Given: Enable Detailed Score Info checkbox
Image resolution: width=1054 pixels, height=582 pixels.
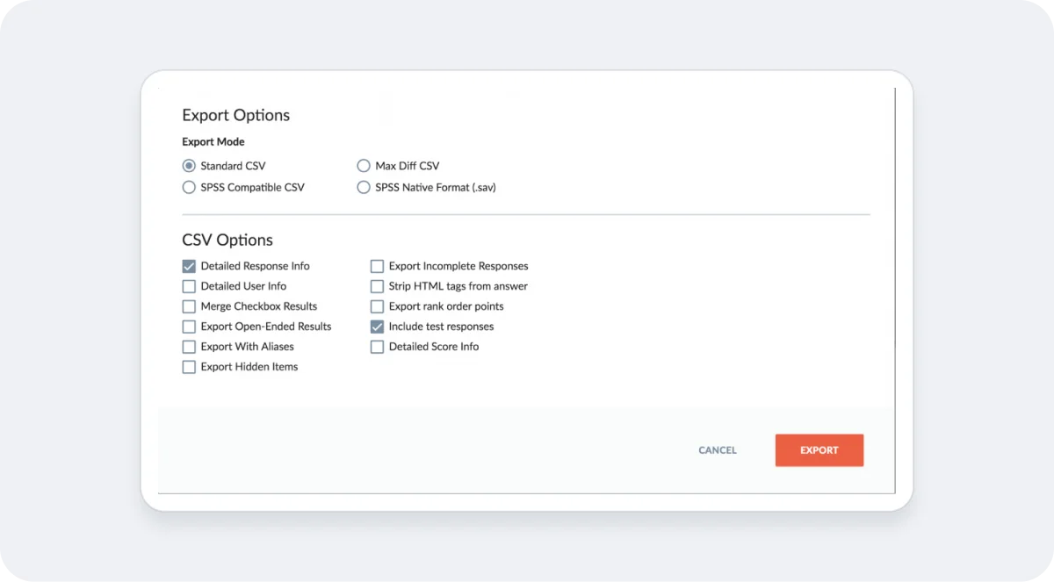Looking at the screenshot, I should click(377, 347).
